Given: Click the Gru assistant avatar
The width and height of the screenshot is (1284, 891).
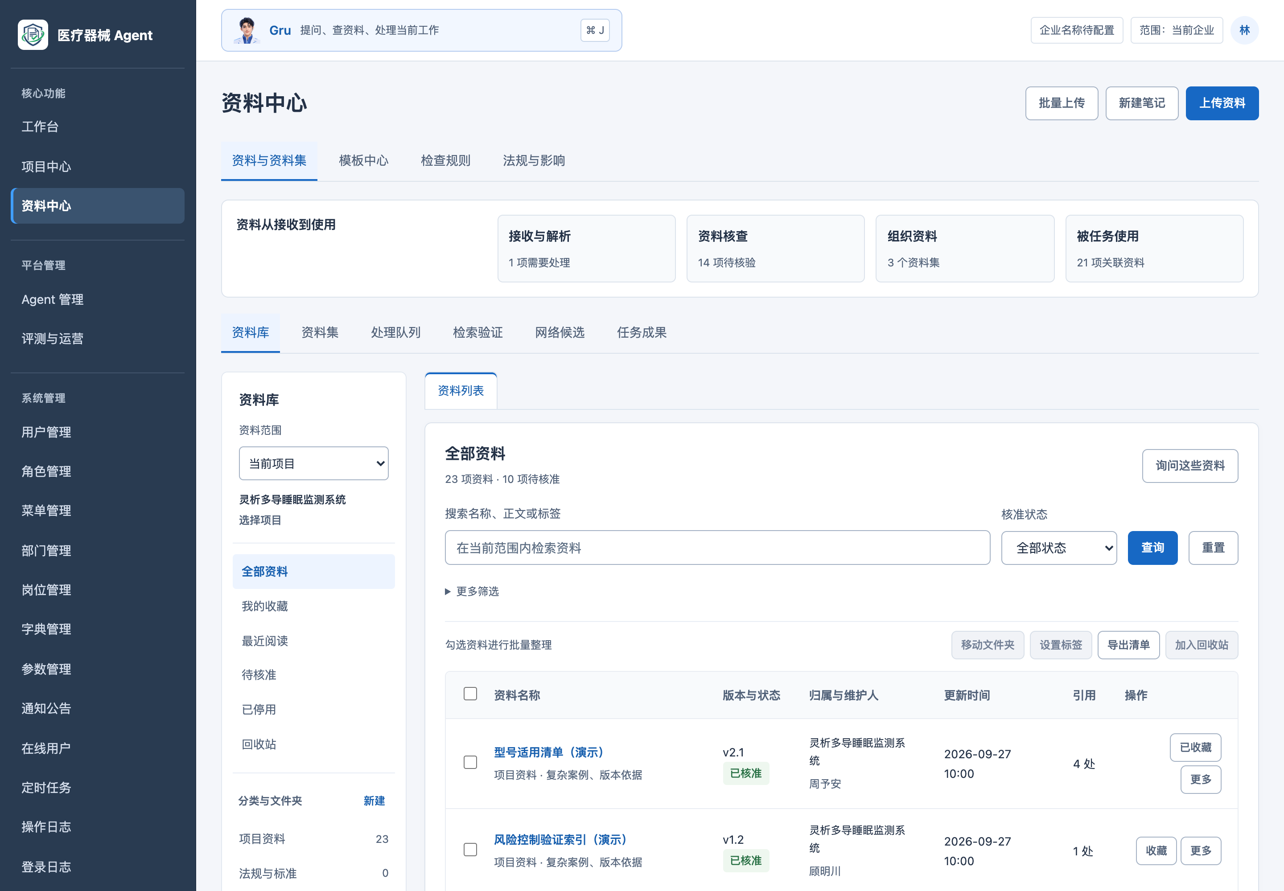Looking at the screenshot, I should (x=247, y=30).
